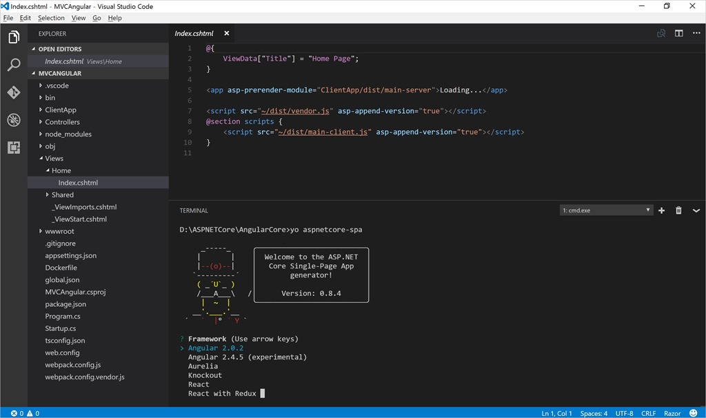Create a new terminal with plus icon

(661, 210)
